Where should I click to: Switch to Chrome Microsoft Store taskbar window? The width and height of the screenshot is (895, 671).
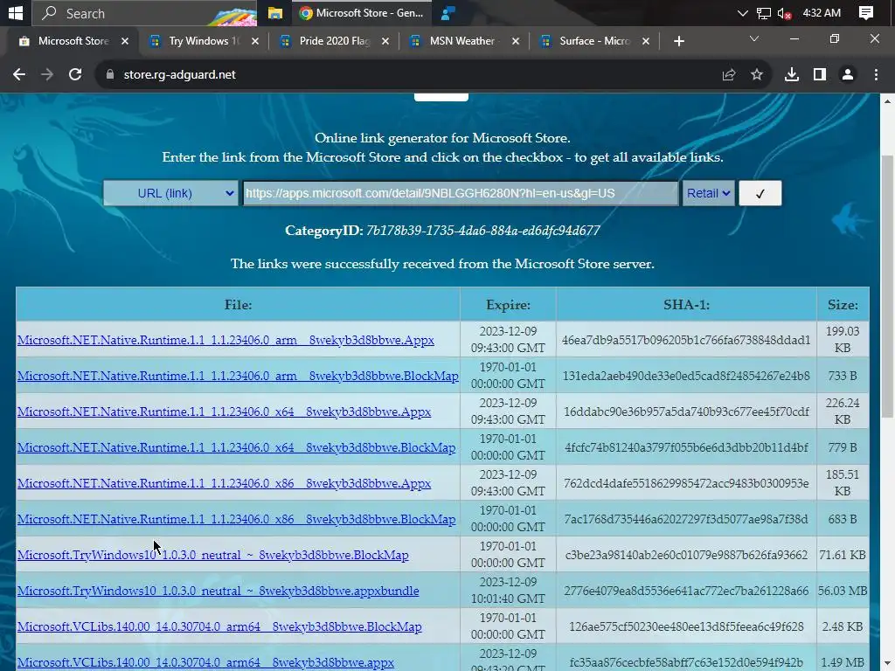coord(361,13)
